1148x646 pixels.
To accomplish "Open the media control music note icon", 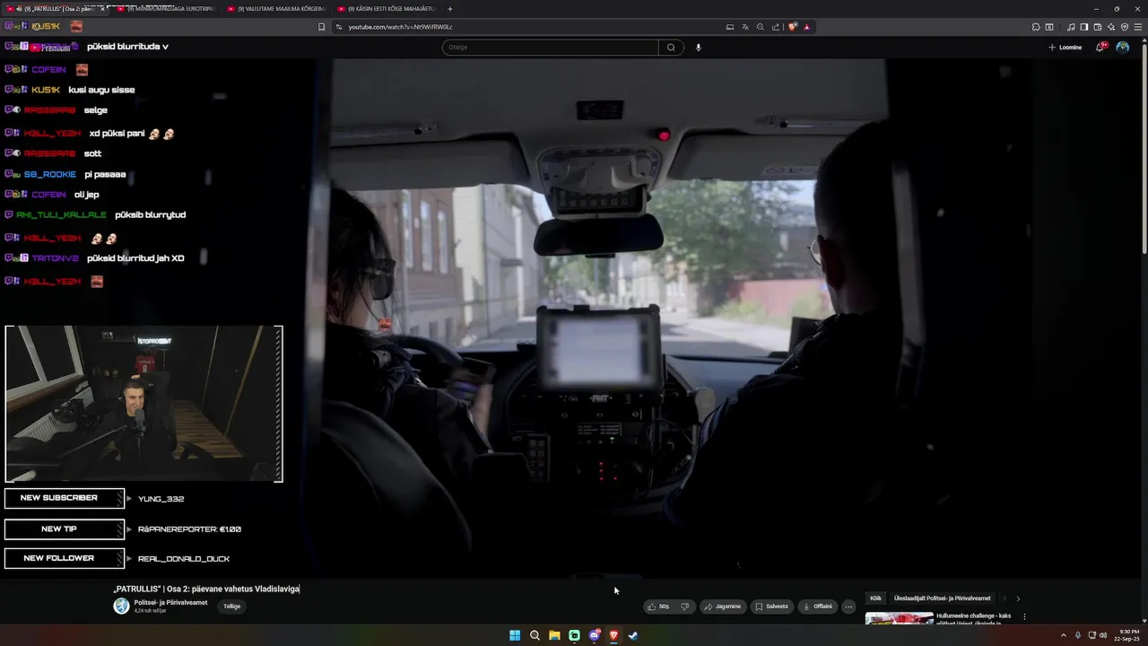I will [1071, 27].
